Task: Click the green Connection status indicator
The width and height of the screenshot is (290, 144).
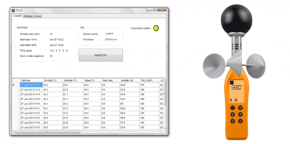Action: [x=156, y=28]
